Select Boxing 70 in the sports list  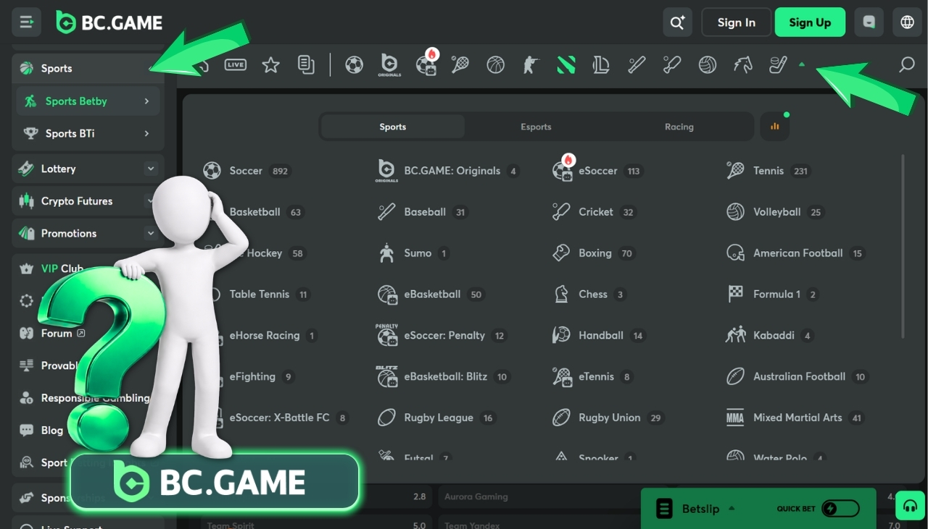tap(593, 253)
